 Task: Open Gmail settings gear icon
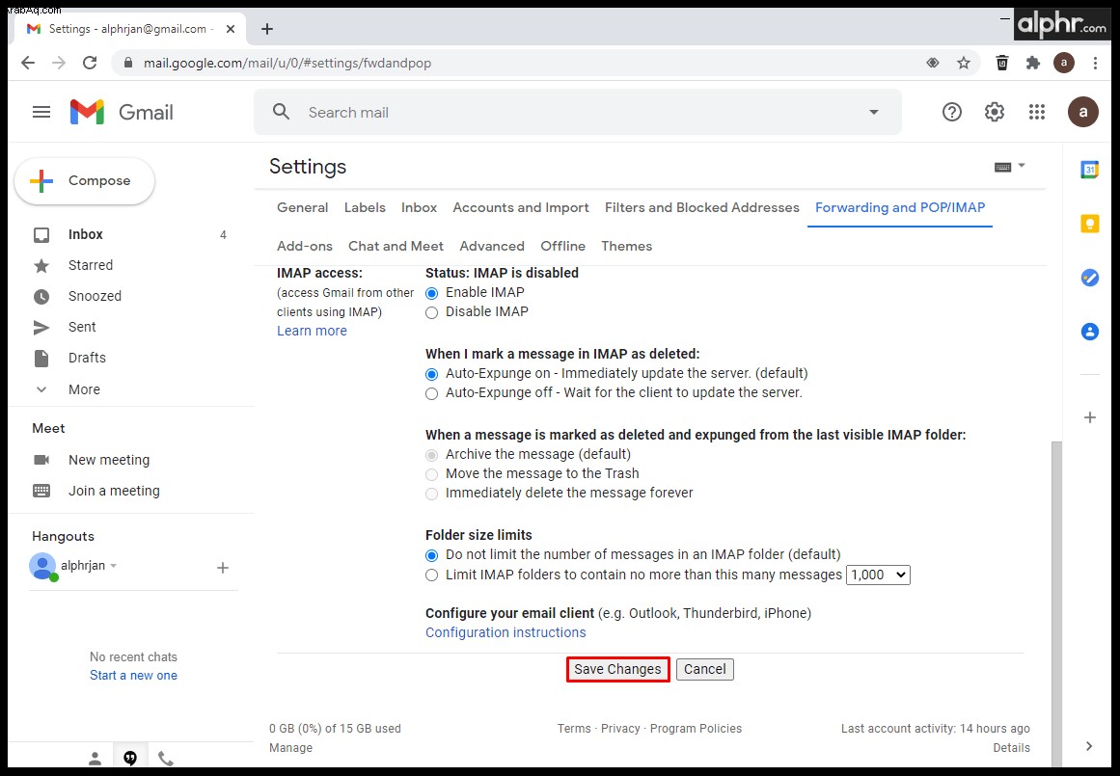pyautogui.click(x=995, y=112)
